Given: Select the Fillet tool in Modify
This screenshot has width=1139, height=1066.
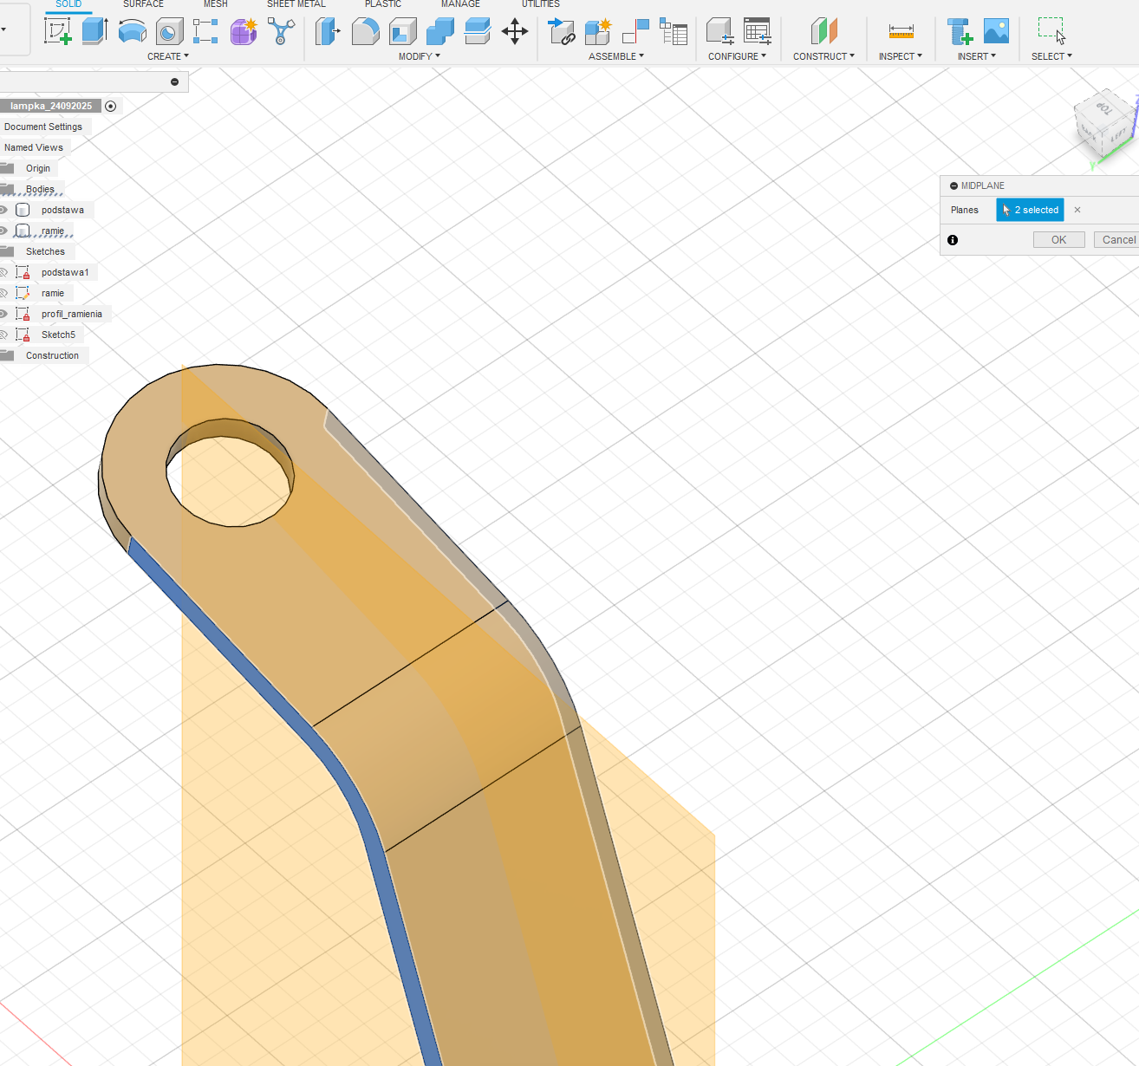Looking at the screenshot, I should (x=365, y=32).
